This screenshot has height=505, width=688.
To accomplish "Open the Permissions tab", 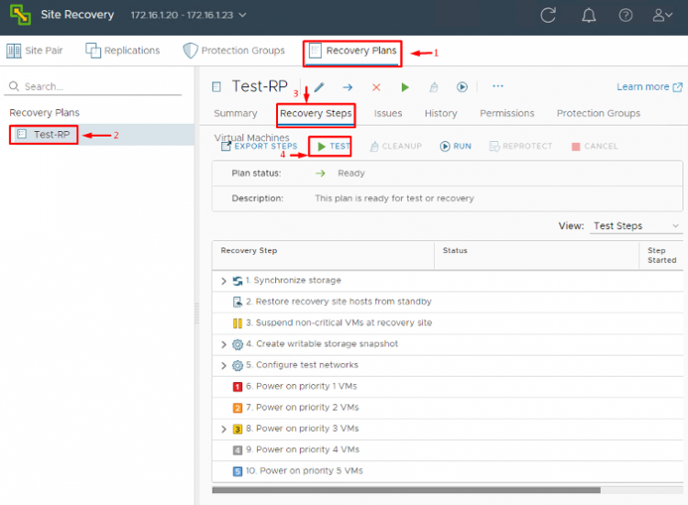I will 506,113.
